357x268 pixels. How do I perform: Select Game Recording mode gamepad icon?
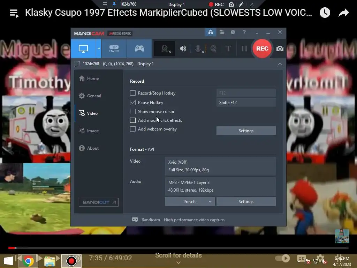coord(139,49)
